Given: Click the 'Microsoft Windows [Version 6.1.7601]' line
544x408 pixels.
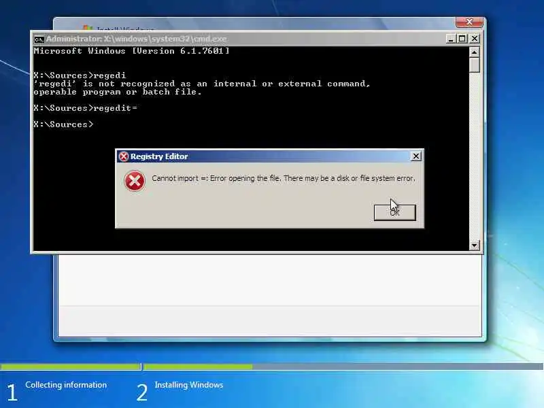Looking at the screenshot, I should (x=131, y=51).
